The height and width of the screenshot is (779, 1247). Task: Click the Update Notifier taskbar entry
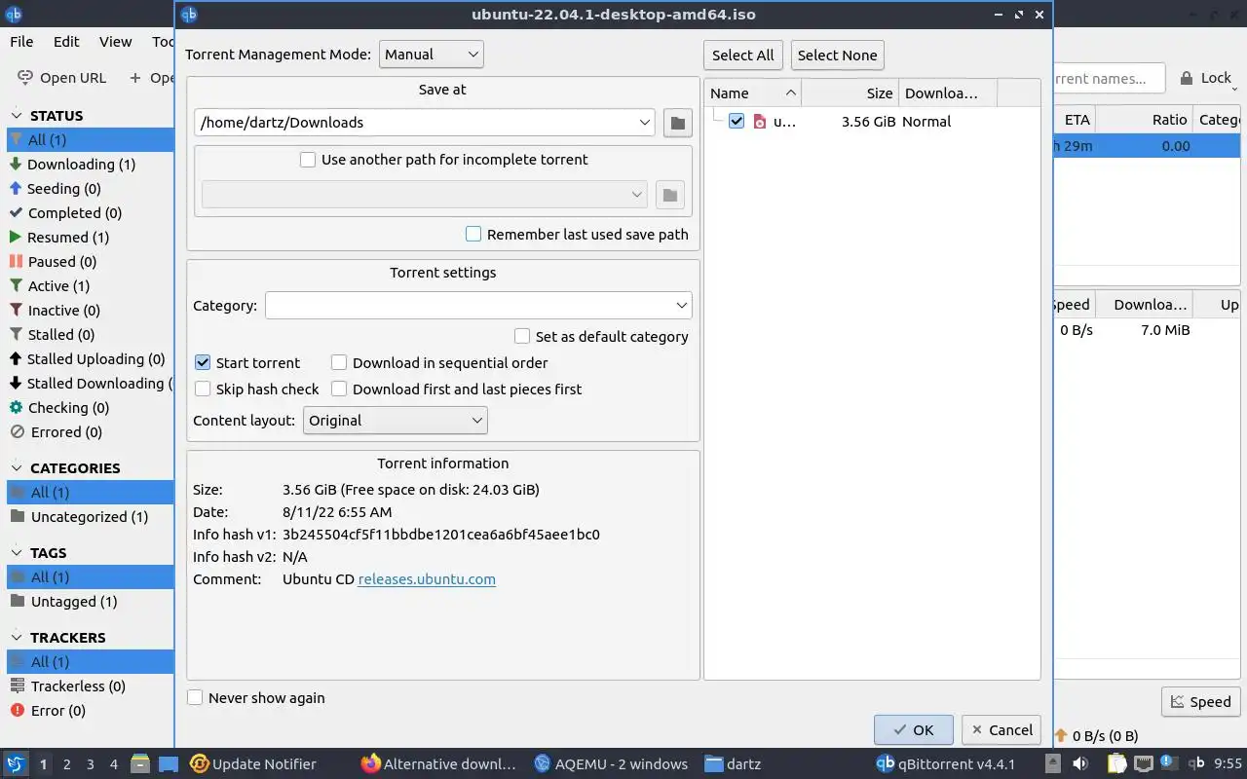253,764
